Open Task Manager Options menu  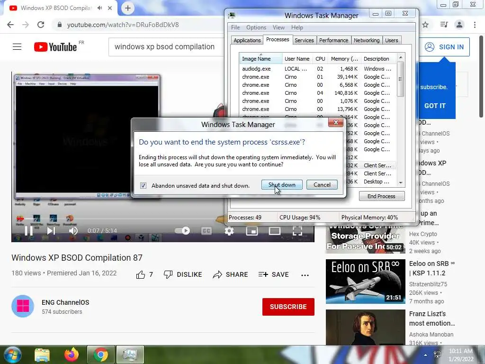[x=256, y=27]
